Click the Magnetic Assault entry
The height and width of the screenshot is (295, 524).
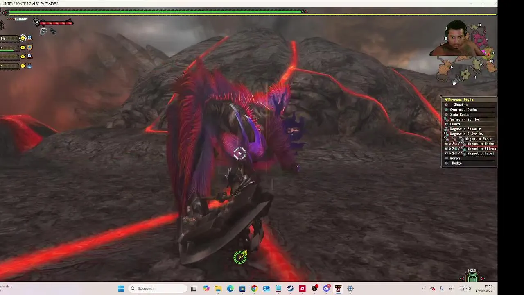[x=465, y=129]
